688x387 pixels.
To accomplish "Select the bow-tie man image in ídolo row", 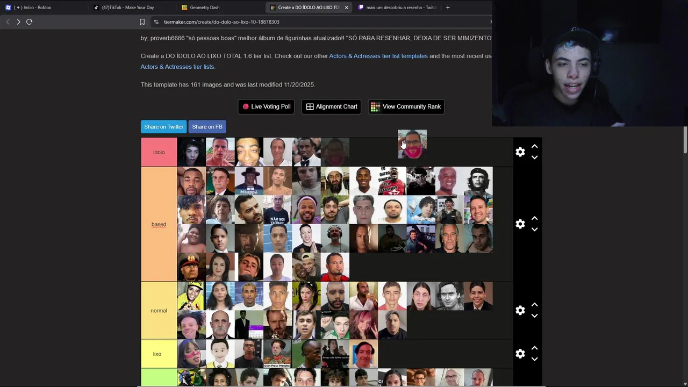I will (306, 152).
